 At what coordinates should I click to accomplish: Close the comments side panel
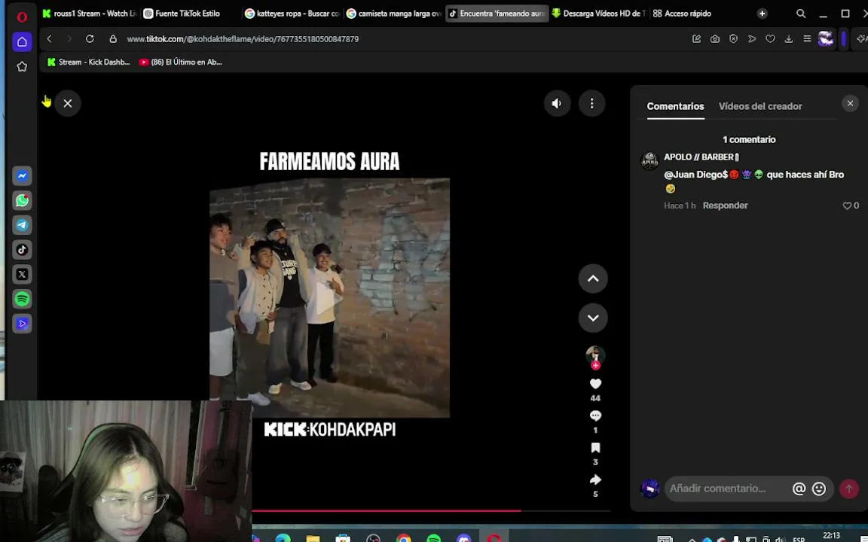tap(850, 103)
